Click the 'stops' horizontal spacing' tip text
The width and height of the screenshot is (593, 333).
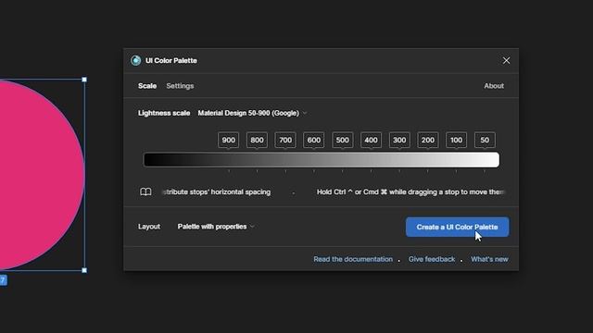pyautogui.click(x=216, y=191)
